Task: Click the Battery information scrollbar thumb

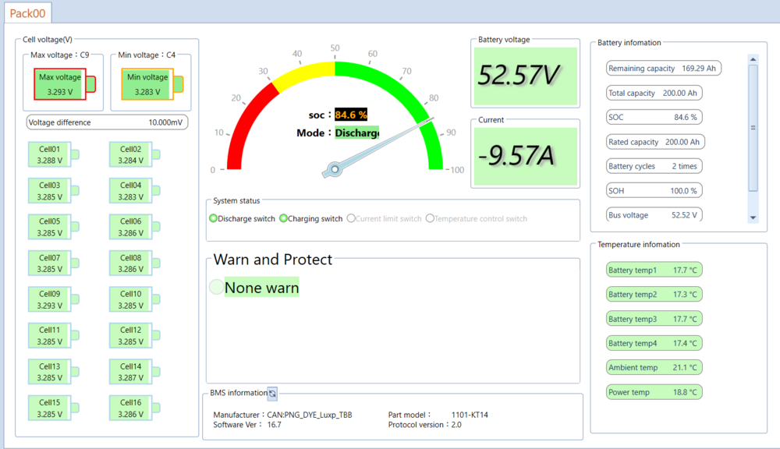Action: (753, 128)
